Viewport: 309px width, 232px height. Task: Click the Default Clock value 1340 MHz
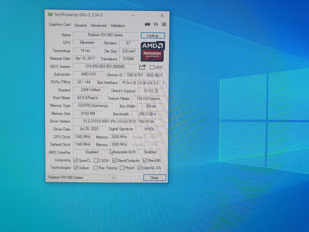[x=82, y=144]
